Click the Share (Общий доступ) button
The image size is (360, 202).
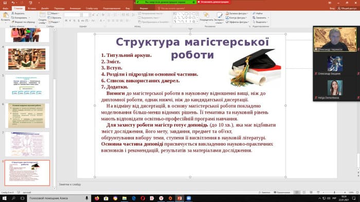347,8
